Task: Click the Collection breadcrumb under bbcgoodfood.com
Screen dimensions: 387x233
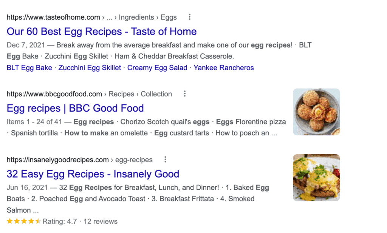Action: [156, 94]
